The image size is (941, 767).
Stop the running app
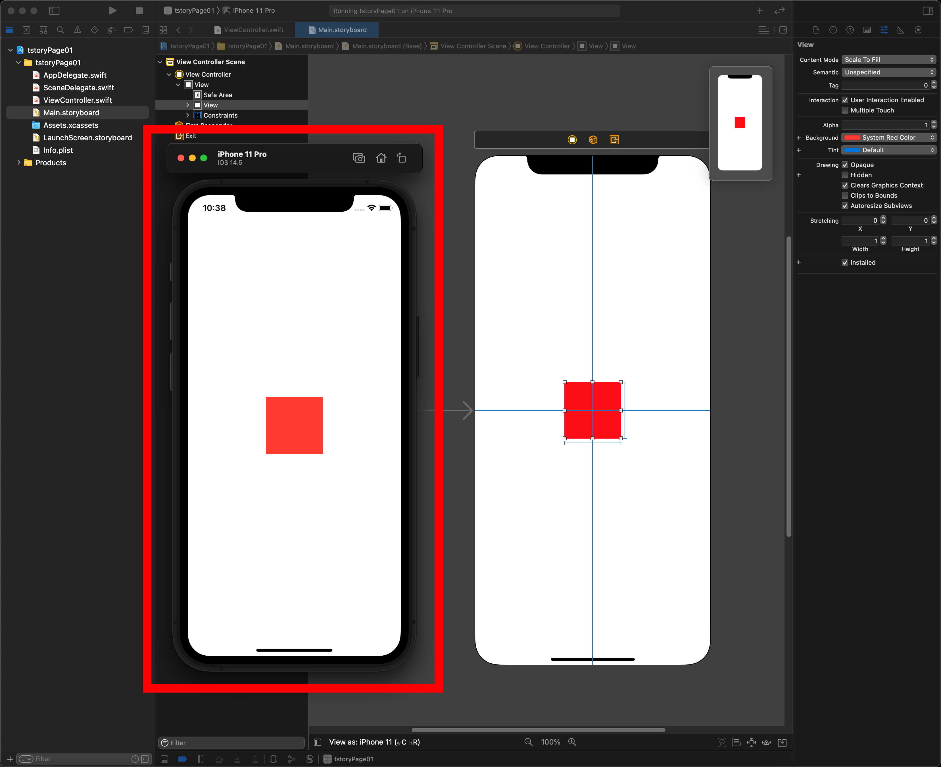(x=139, y=11)
